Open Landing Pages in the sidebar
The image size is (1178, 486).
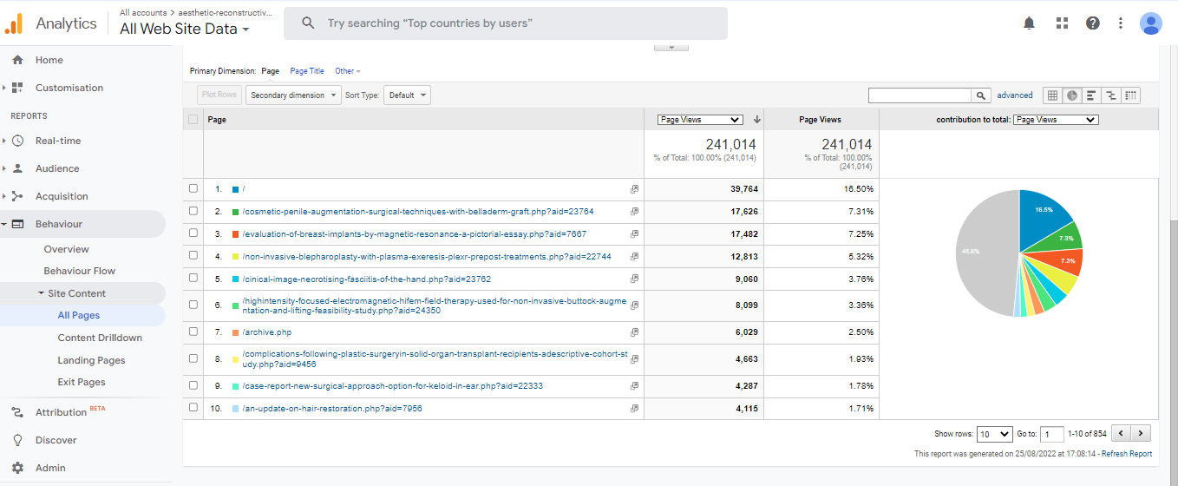click(91, 360)
